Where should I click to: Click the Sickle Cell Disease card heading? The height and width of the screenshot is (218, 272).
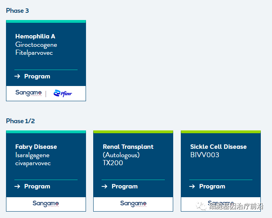click(x=218, y=147)
